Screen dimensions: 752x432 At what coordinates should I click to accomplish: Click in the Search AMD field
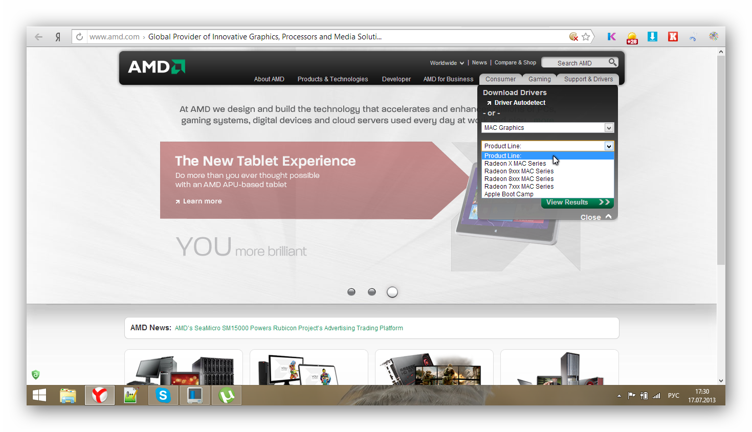coord(574,63)
